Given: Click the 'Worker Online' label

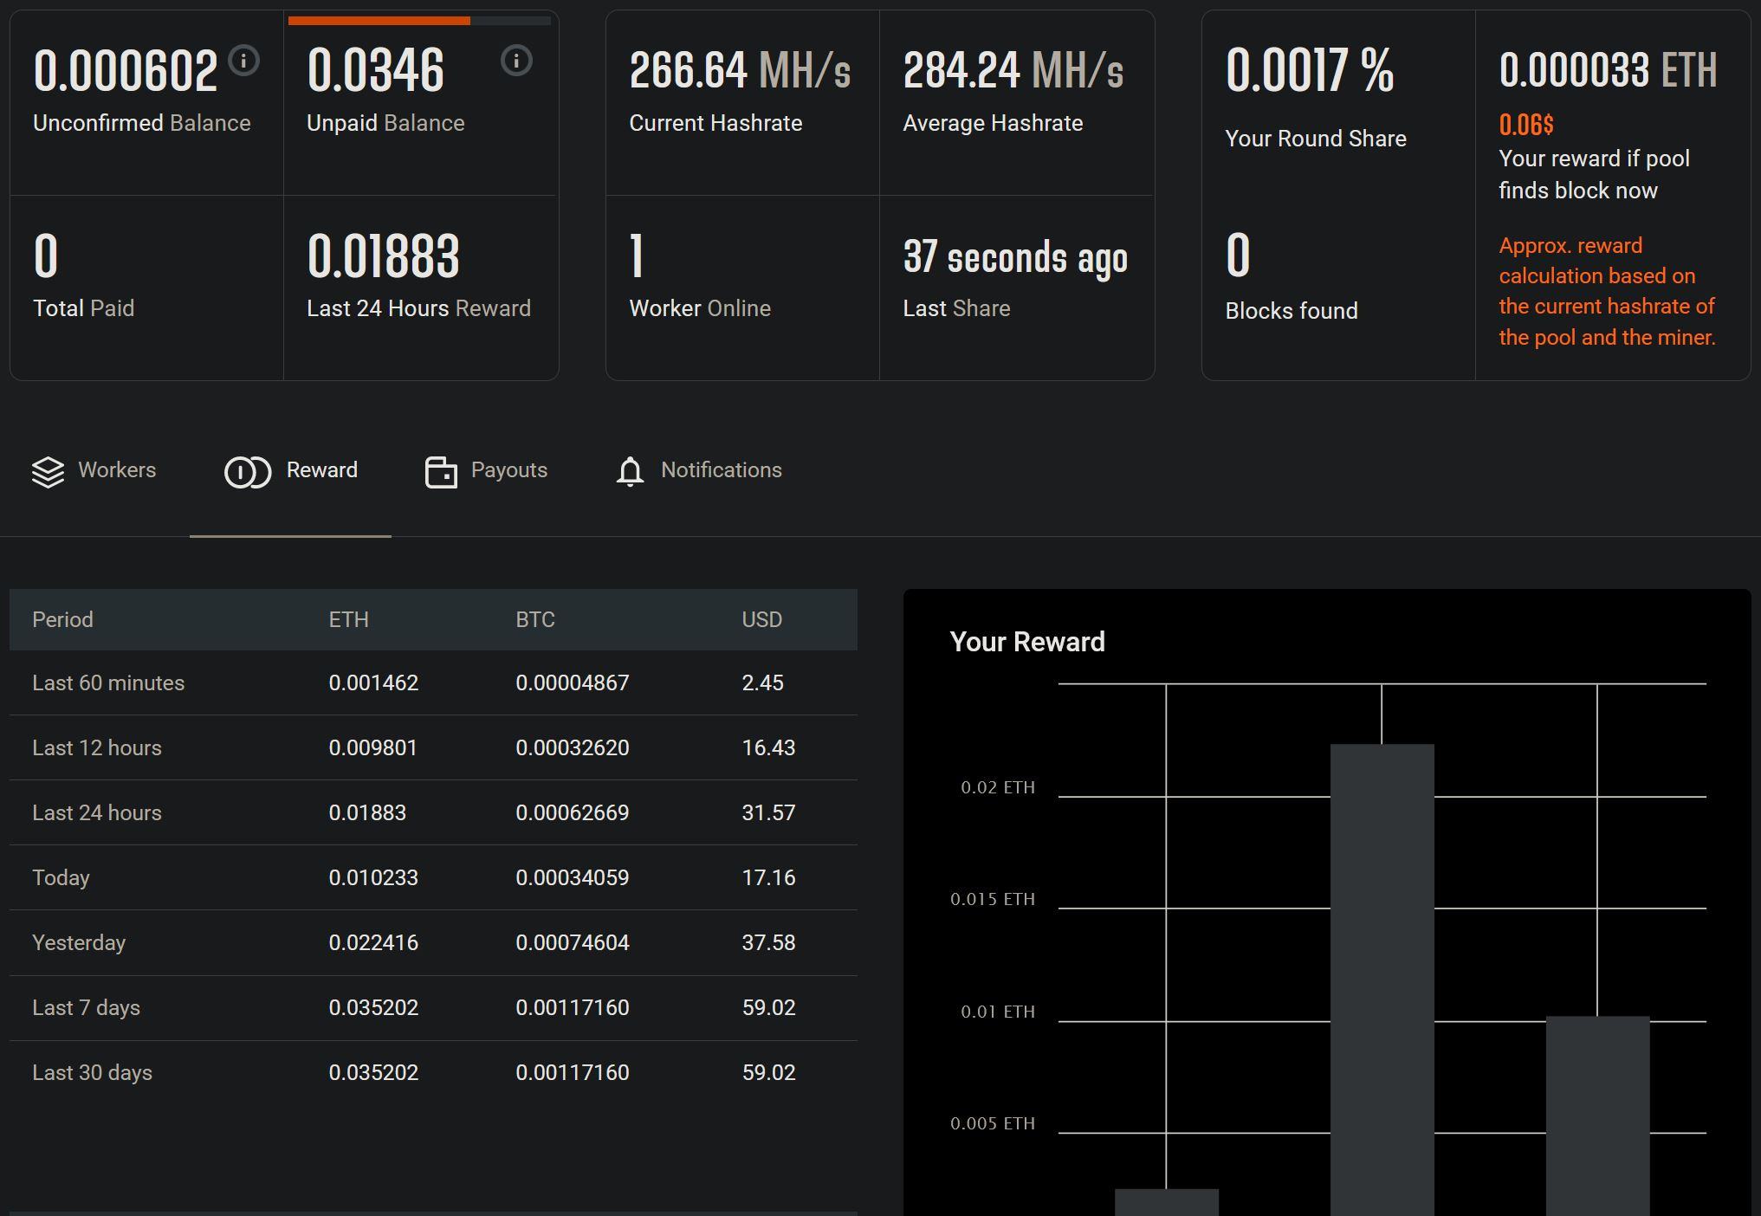Looking at the screenshot, I should point(700,308).
